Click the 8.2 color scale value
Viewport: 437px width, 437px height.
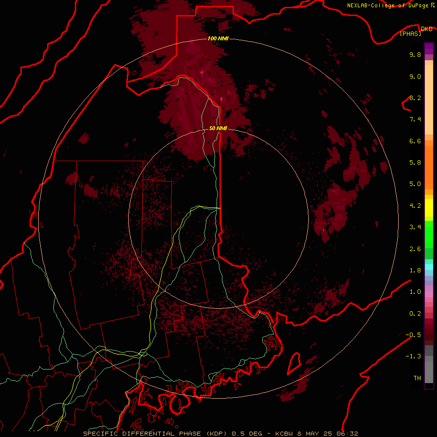(x=415, y=98)
